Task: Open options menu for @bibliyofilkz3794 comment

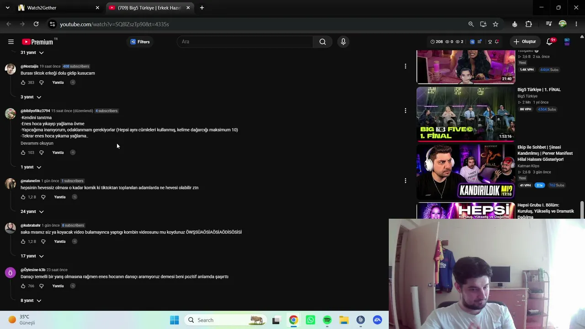Action: [x=405, y=111]
